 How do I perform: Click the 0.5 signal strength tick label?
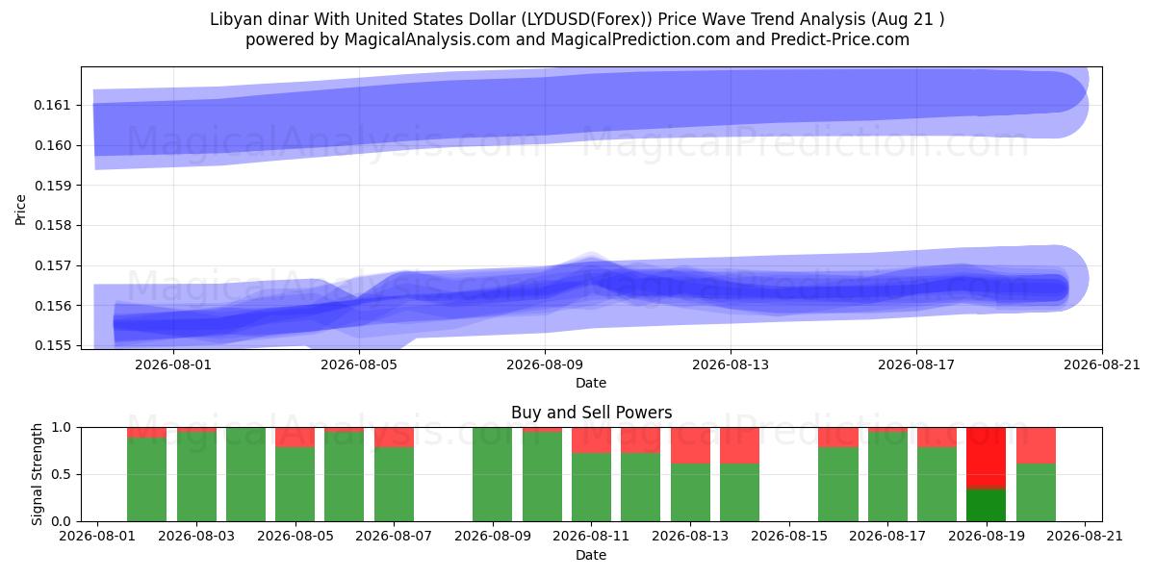pyautogui.click(x=63, y=474)
